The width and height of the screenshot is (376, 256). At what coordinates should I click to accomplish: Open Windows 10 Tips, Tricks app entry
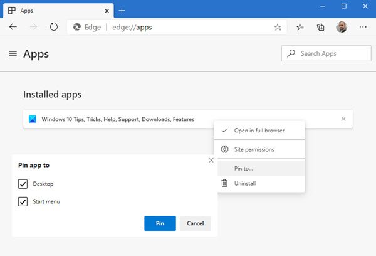pos(188,119)
